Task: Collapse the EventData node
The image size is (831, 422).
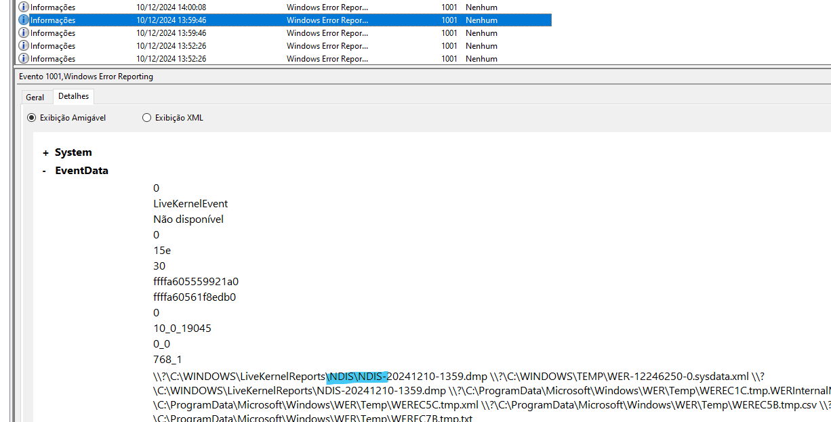Action: 45,171
